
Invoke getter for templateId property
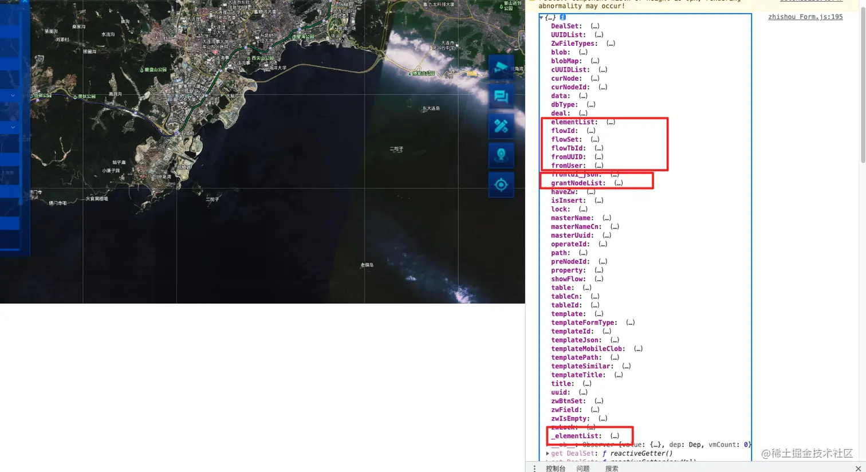[607, 332]
